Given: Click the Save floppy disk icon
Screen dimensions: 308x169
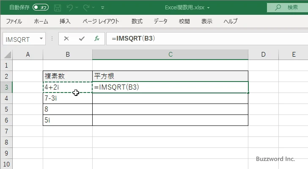Looking at the screenshot, I should click(x=58, y=8).
